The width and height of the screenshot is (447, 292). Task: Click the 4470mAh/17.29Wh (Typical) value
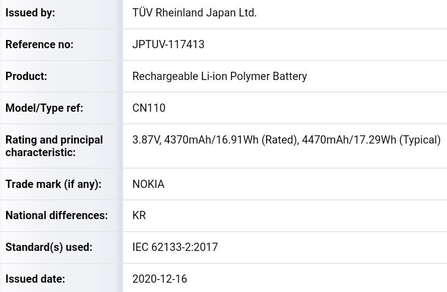(x=371, y=140)
